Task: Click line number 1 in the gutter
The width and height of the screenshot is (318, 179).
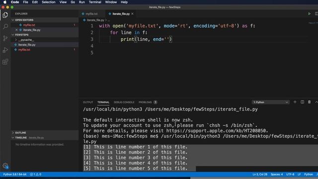Action: [92, 26]
